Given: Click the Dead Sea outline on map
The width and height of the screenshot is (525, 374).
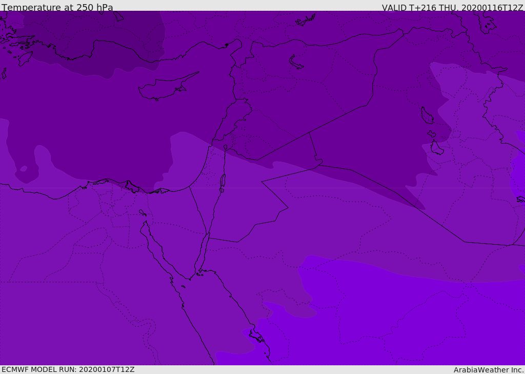Looking at the screenshot, I should click(x=223, y=181).
